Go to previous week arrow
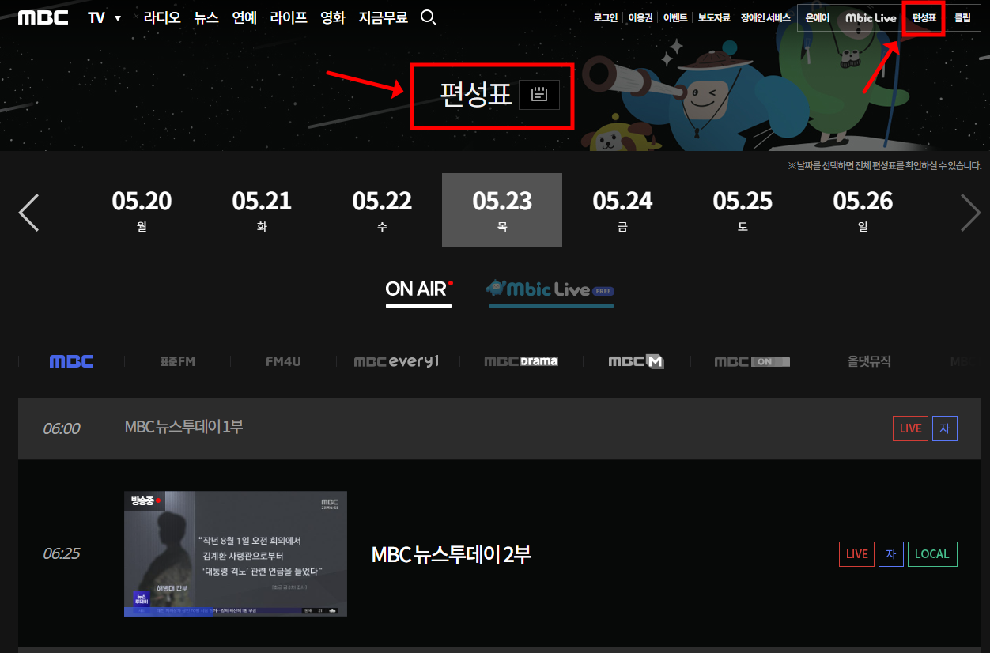This screenshot has height=653, width=990. click(x=28, y=213)
